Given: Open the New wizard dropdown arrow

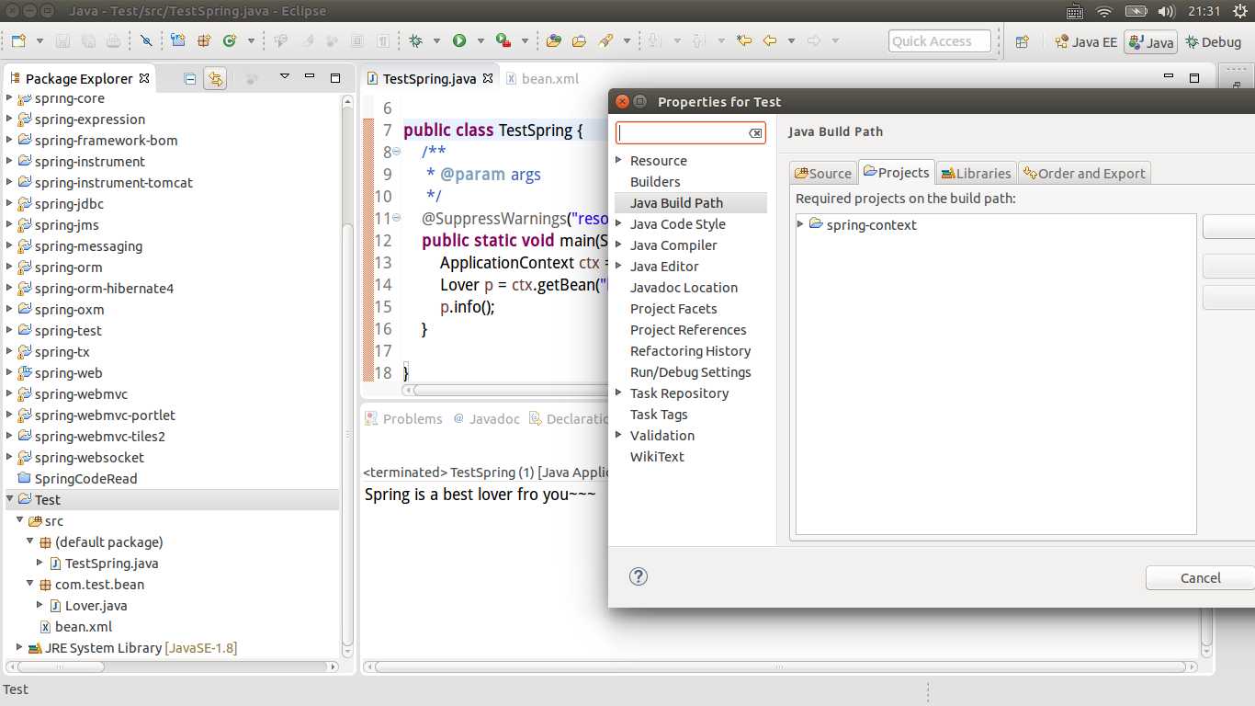Looking at the screenshot, I should 39,40.
